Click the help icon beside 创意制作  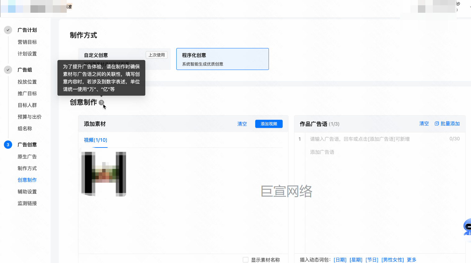click(101, 102)
